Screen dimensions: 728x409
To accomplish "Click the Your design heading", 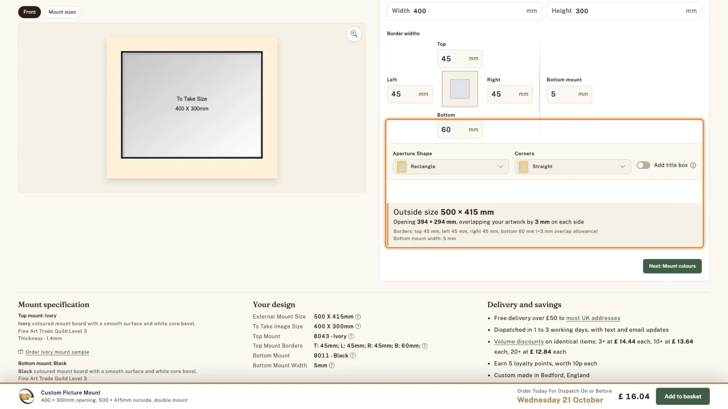I will [x=274, y=304].
